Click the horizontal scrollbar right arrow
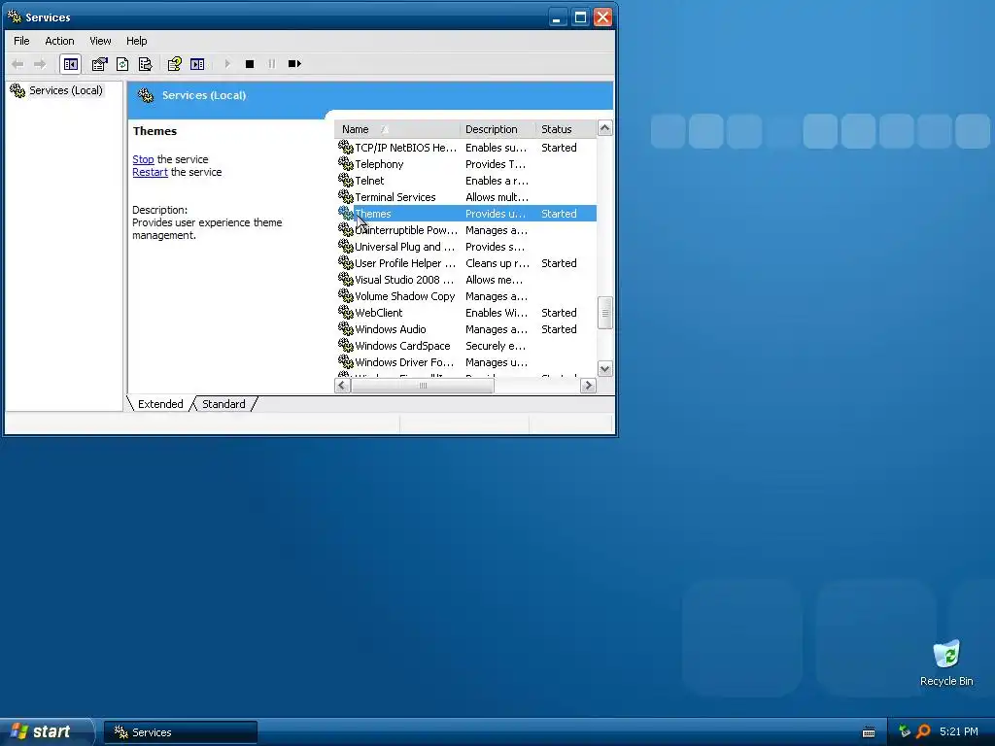This screenshot has width=995, height=746. click(x=588, y=386)
